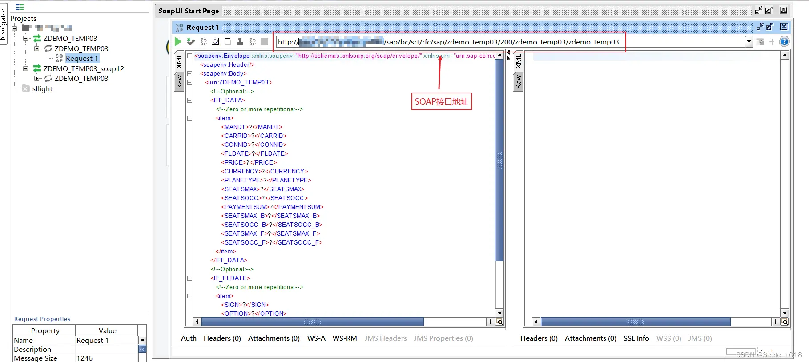The image size is (809, 362).
Task: Undock the Request 1 window
Action: click(x=759, y=27)
